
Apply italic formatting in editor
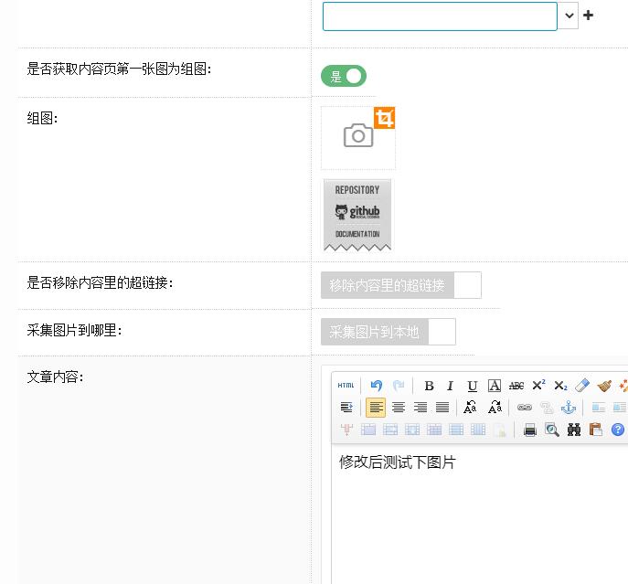pyautogui.click(x=450, y=386)
